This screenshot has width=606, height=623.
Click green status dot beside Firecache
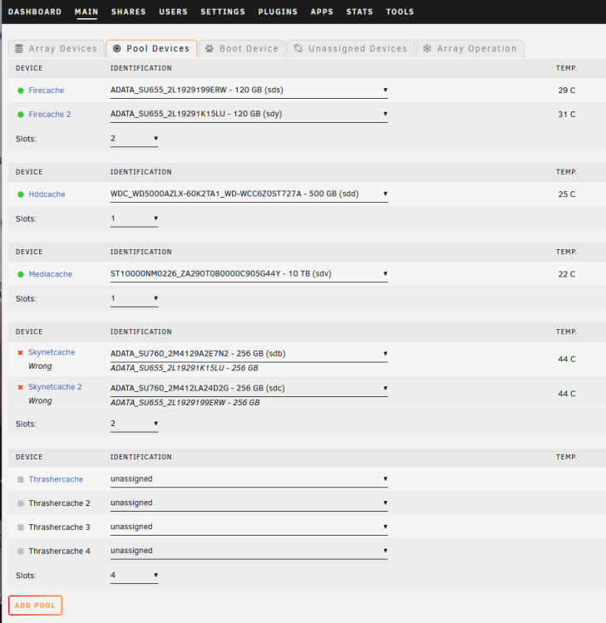tap(21, 91)
